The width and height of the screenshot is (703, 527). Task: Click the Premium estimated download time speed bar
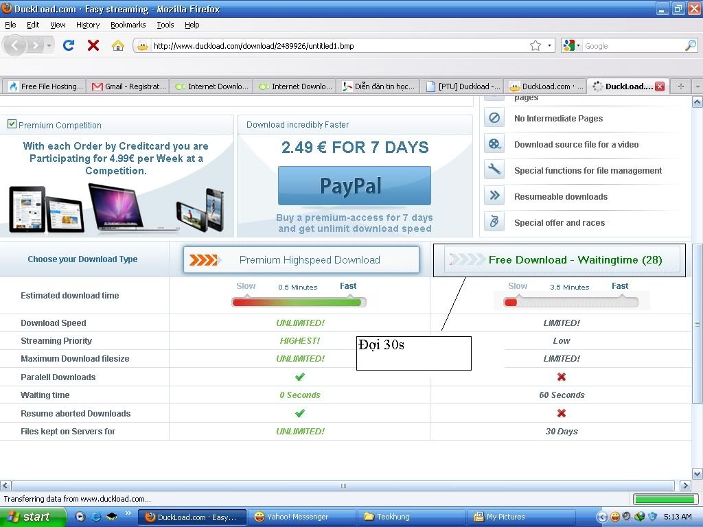click(x=299, y=303)
